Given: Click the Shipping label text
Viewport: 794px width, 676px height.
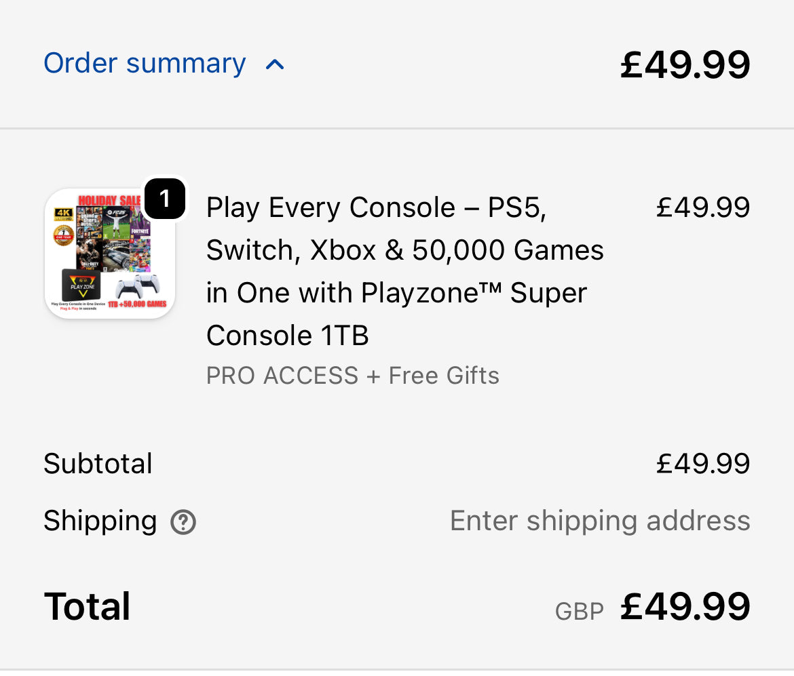Looking at the screenshot, I should pyautogui.click(x=100, y=521).
